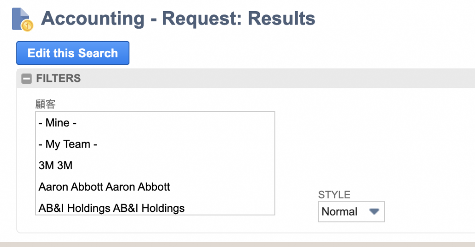Select the '- Mine -' customer option
This screenshot has width=475, height=247.
coord(58,123)
